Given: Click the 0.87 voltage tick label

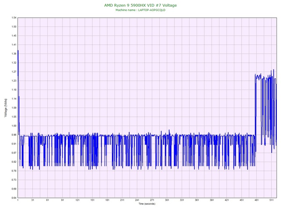Looking at the screenshot, I should [x=14, y=153].
